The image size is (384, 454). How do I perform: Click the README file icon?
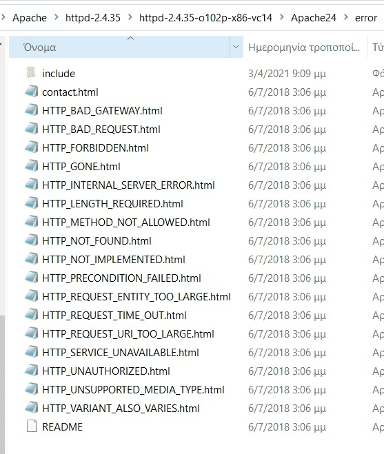[32, 426]
